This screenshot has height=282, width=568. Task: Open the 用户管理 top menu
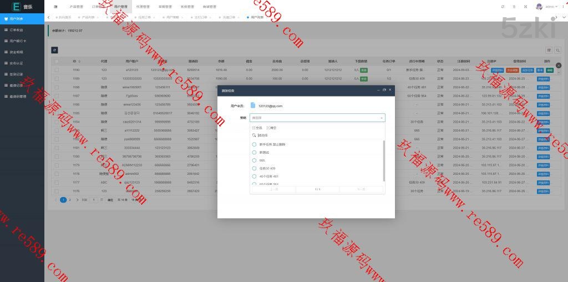click(120, 7)
